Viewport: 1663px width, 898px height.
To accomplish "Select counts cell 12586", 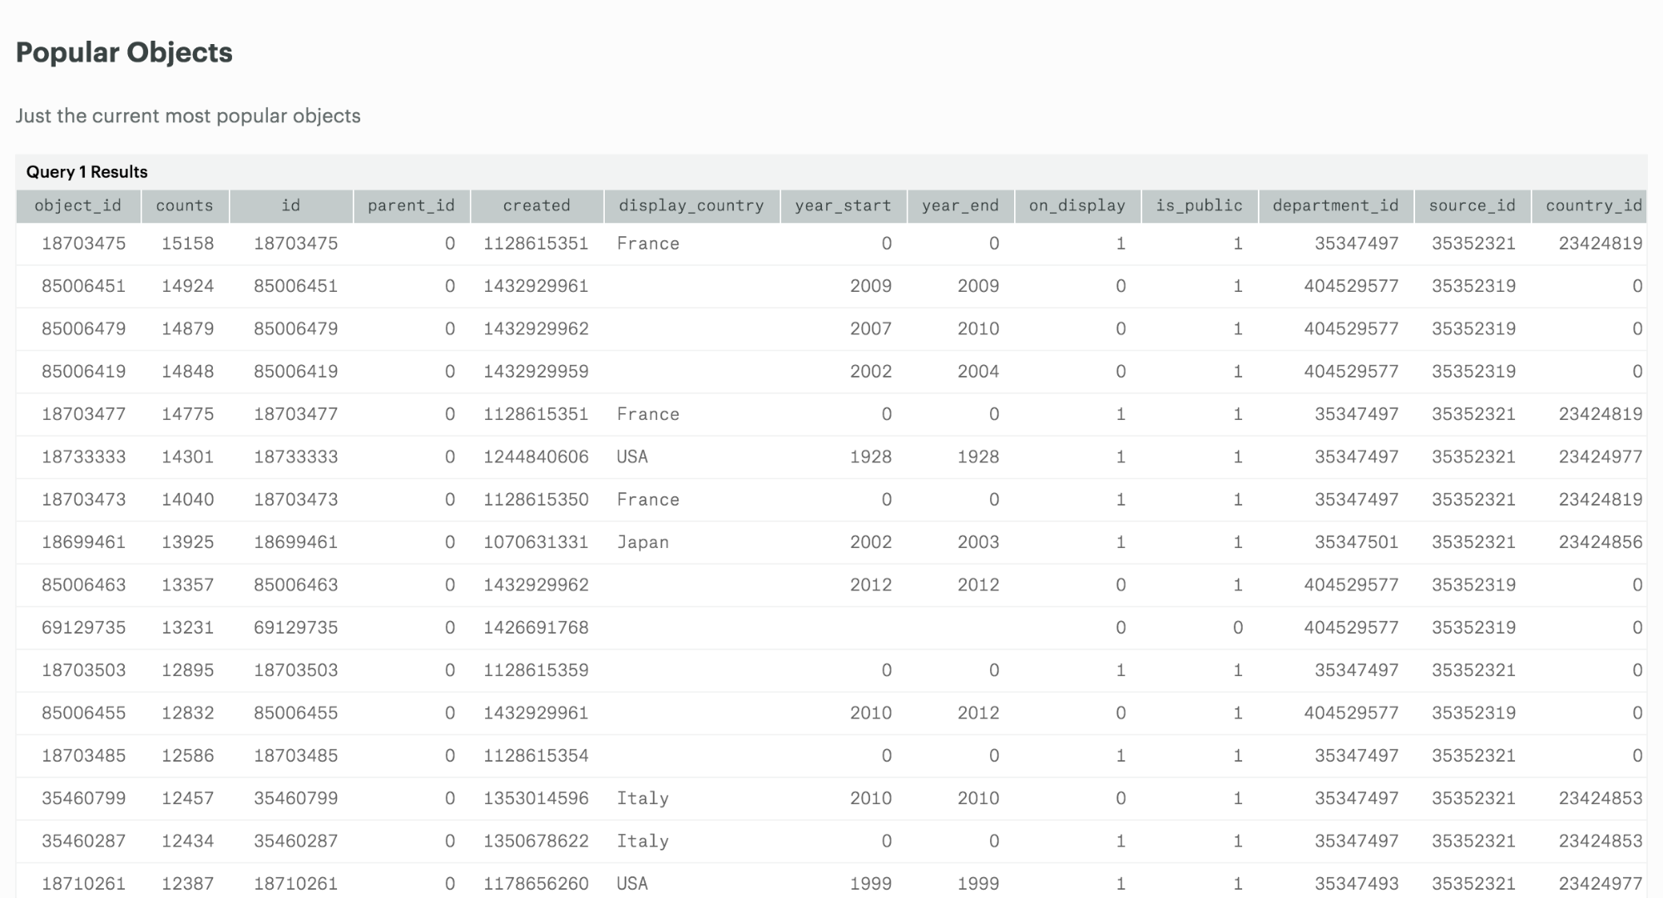I will pos(188,756).
